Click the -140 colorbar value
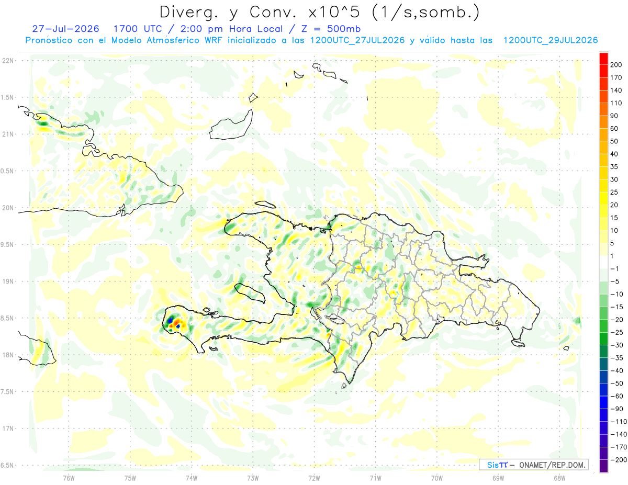Image resolution: width=628 pixels, height=485 pixels. click(618, 434)
